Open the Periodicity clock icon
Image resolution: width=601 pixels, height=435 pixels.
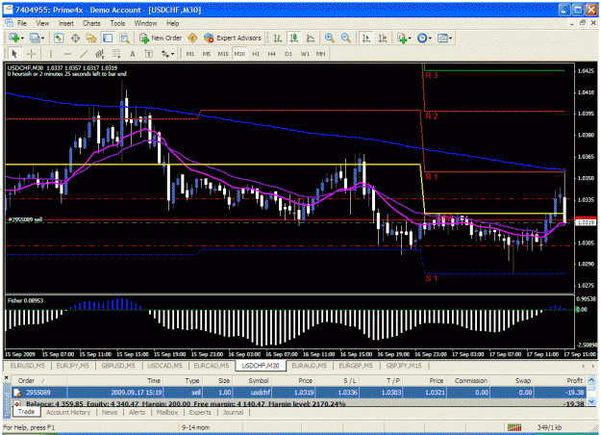point(422,38)
